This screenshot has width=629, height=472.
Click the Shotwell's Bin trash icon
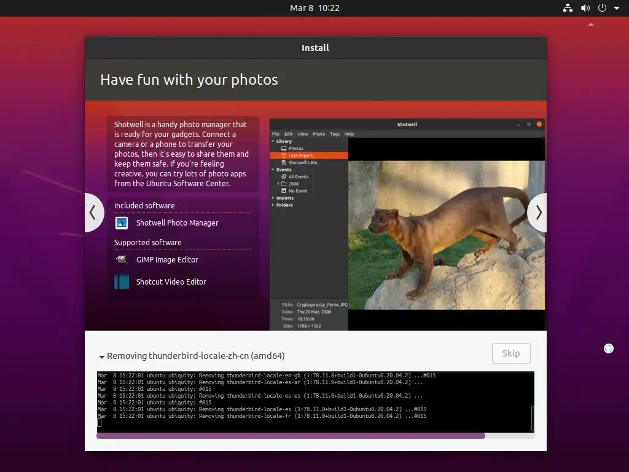point(284,162)
